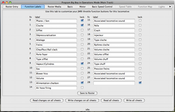The width and height of the screenshot is (175, 112).
Task: Enable the lock for Sifflet
Action: (82, 30)
